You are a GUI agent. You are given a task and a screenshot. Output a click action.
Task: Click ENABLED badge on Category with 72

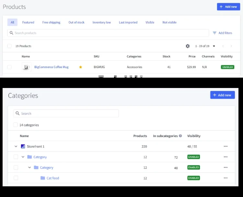pyautogui.click(x=193, y=157)
